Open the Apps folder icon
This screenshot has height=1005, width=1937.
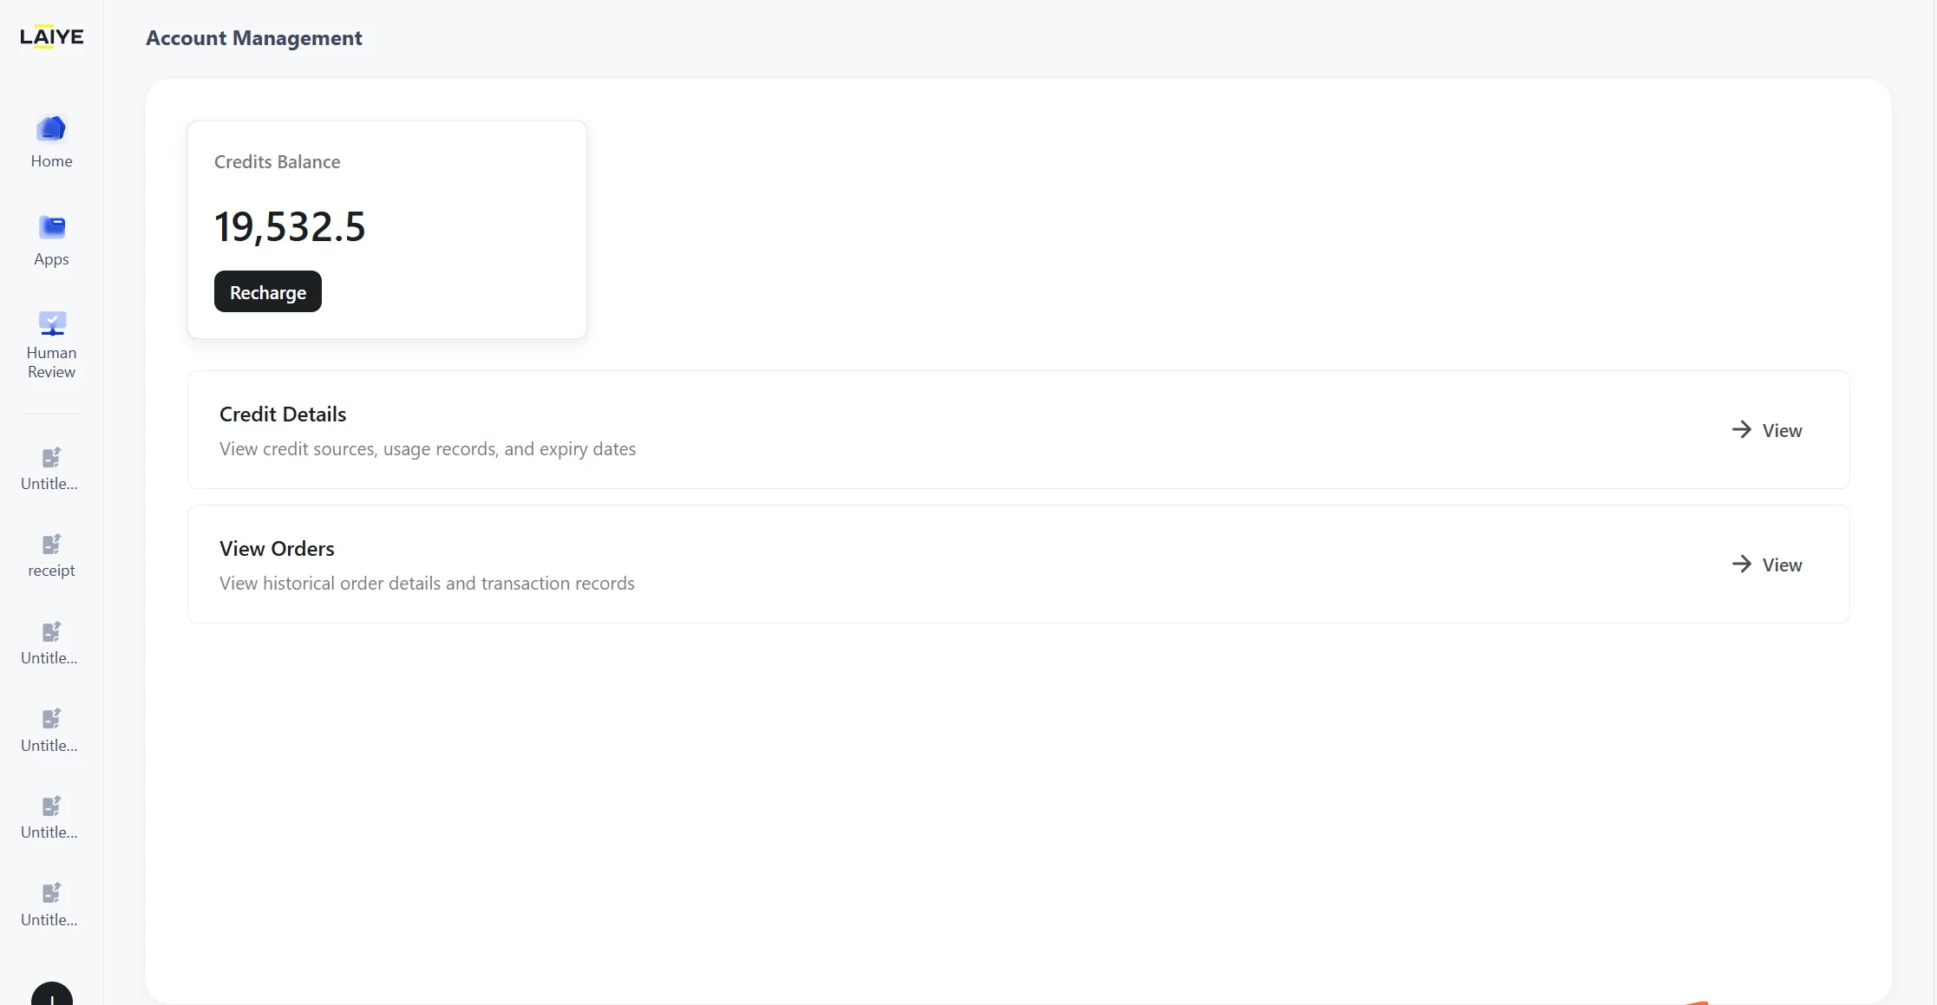pyautogui.click(x=52, y=227)
